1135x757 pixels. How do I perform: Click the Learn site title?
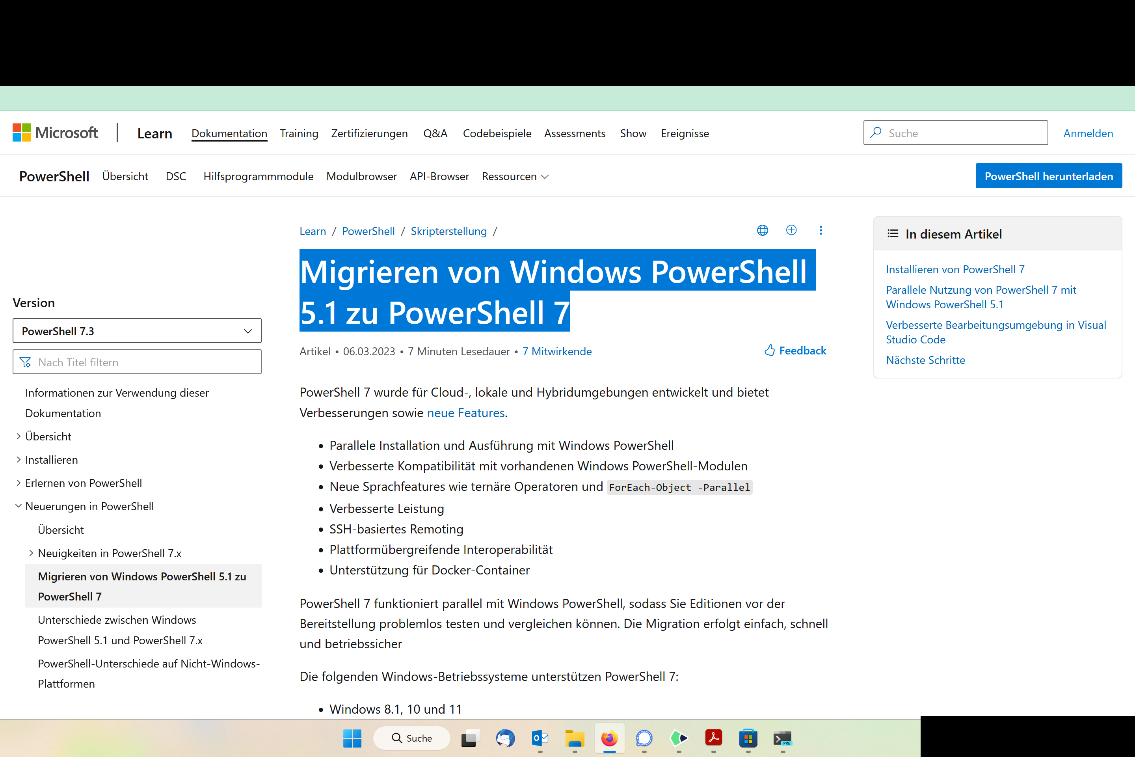click(154, 133)
